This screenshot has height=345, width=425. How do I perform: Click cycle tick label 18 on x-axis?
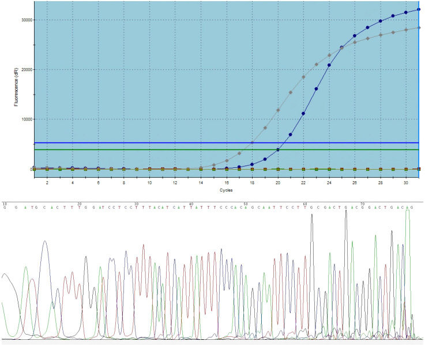(252, 183)
